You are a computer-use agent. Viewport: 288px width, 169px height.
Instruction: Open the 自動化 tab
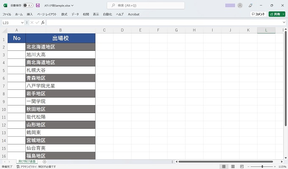click(x=108, y=14)
